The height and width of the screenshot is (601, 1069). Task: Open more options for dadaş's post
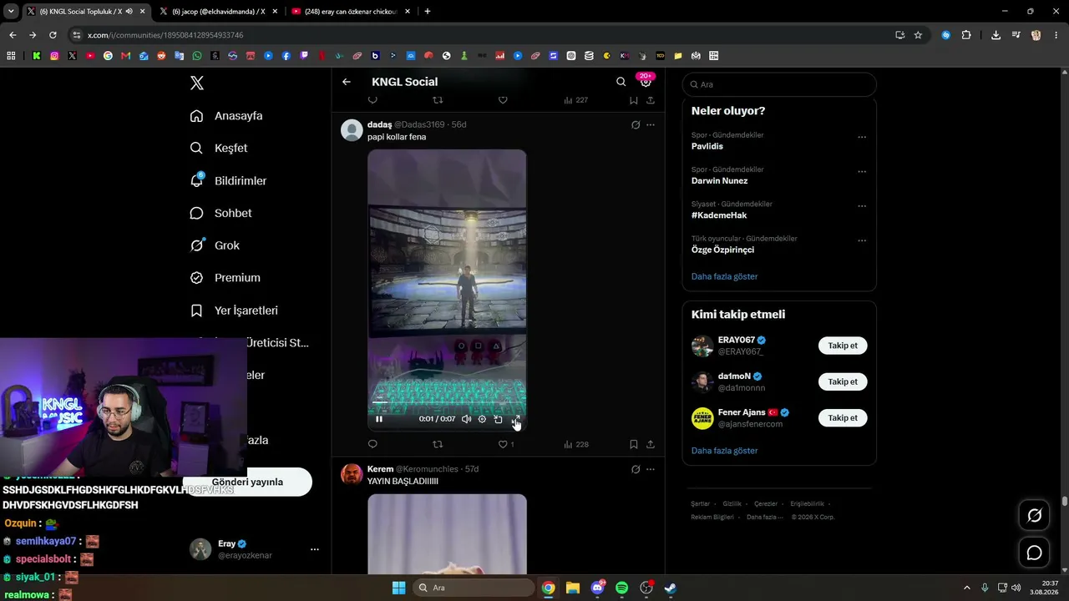pyautogui.click(x=651, y=125)
